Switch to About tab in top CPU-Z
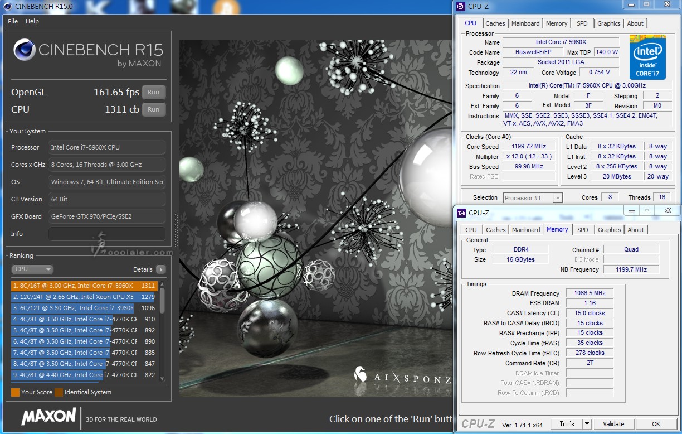This screenshot has width=682, height=434. click(635, 23)
